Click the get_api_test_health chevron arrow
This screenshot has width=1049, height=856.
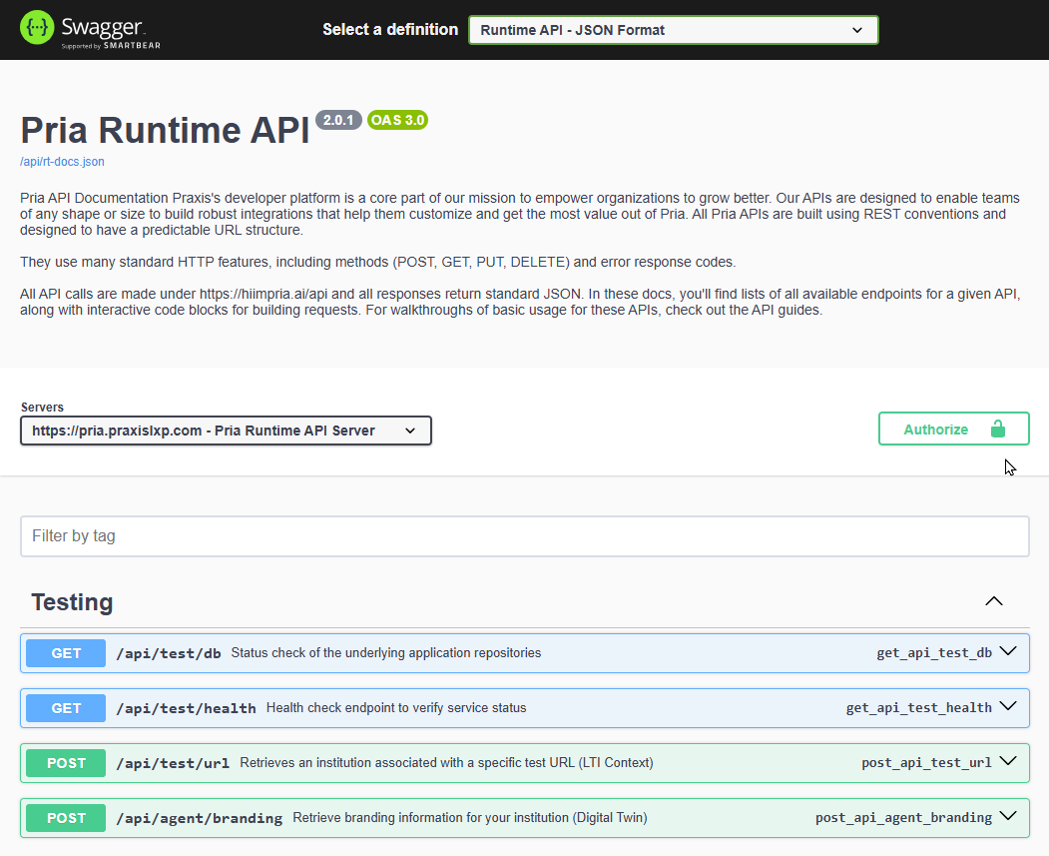[1007, 706]
